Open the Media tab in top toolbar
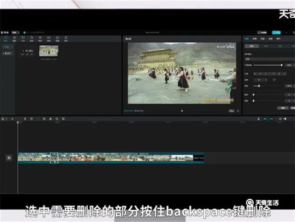295x222 pixels. (5, 39)
